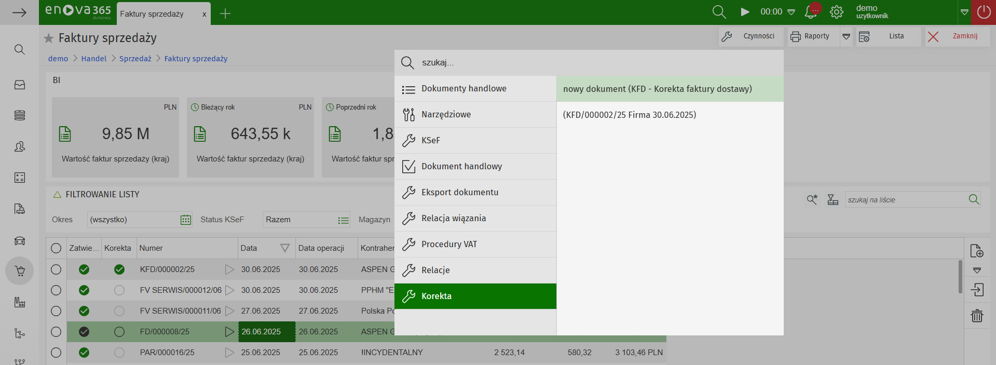Screen dimensions: 996x365
Task: Open the Status KSeF Razem dropdown
Action: (x=343, y=220)
